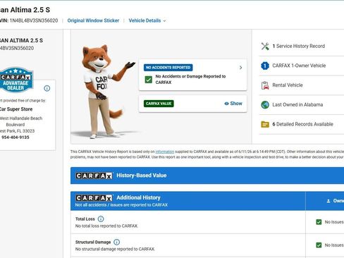The image size is (344, 258).
Task: Select the West Hallandale Beach Boulevard address
Action: point(20,121)
